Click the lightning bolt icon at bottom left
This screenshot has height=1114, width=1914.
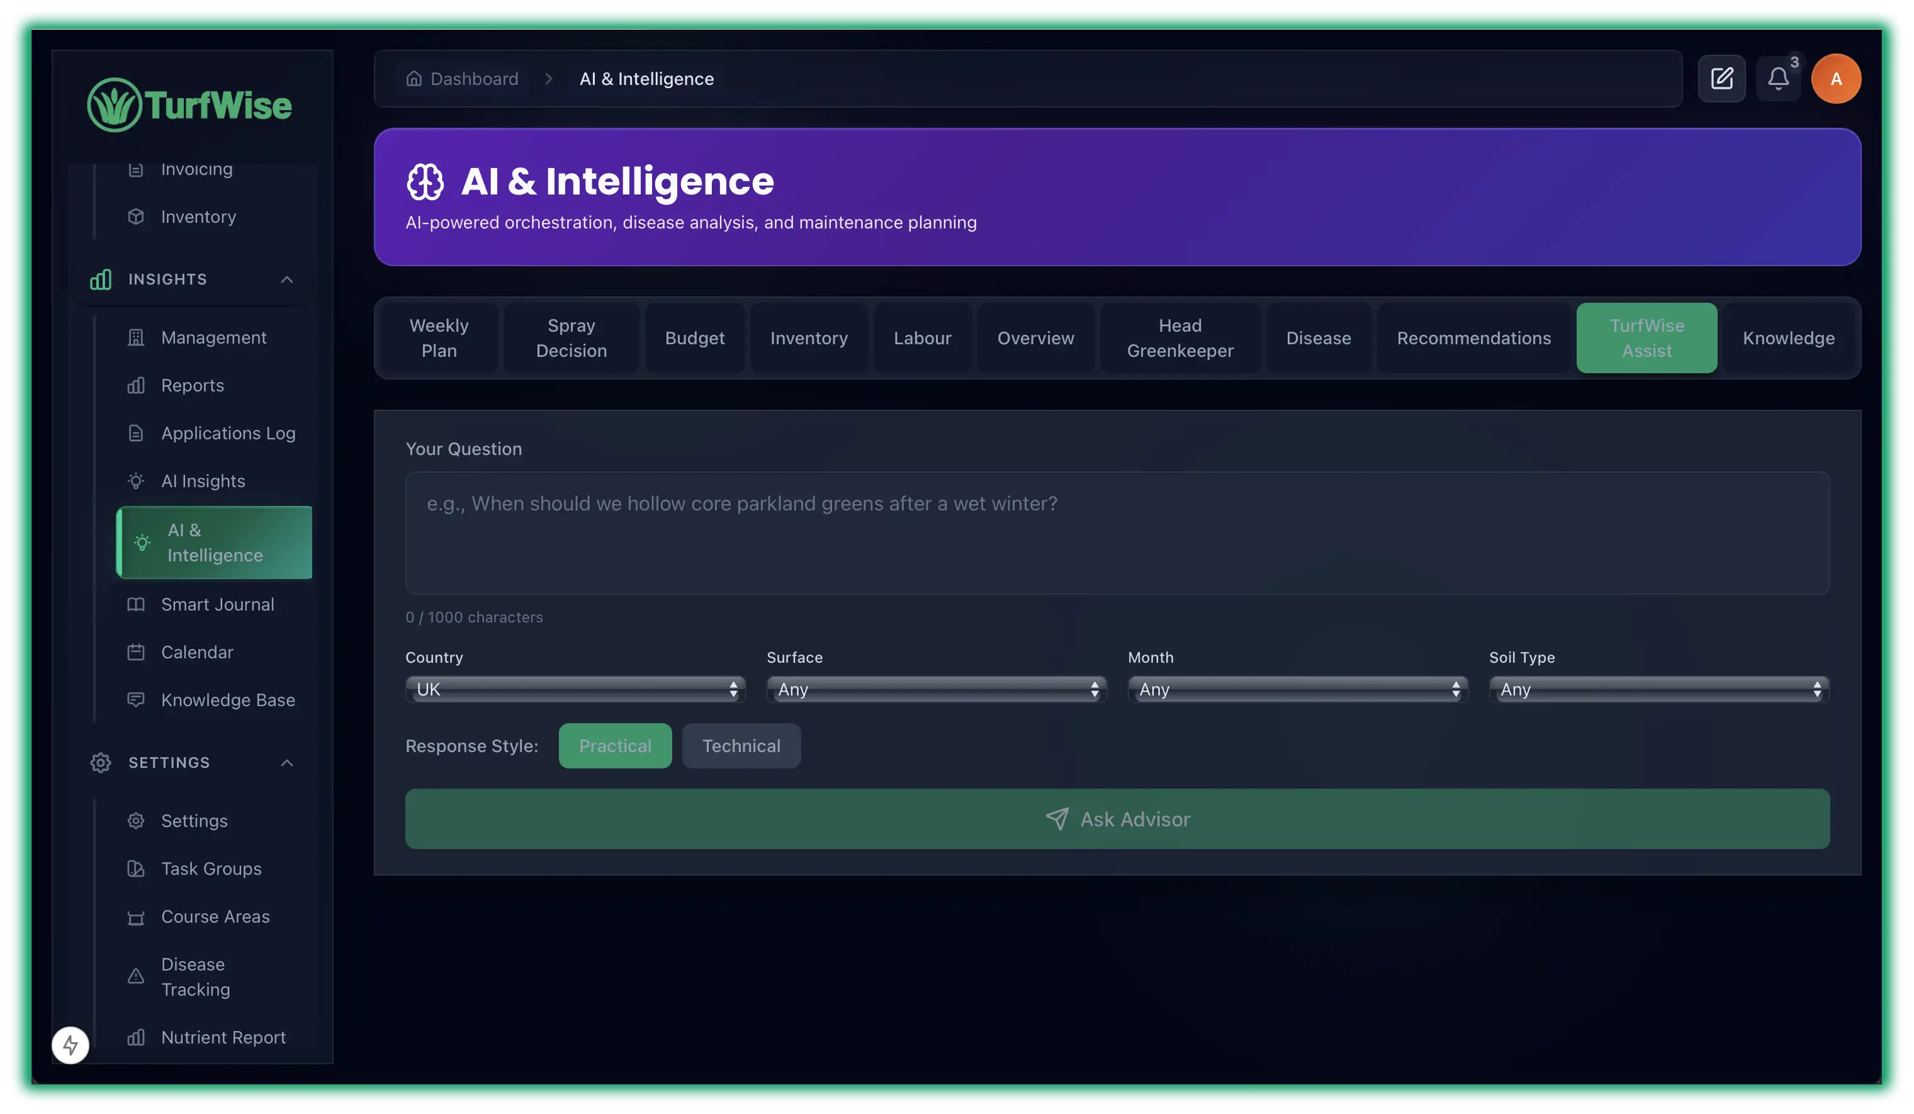70,1045
